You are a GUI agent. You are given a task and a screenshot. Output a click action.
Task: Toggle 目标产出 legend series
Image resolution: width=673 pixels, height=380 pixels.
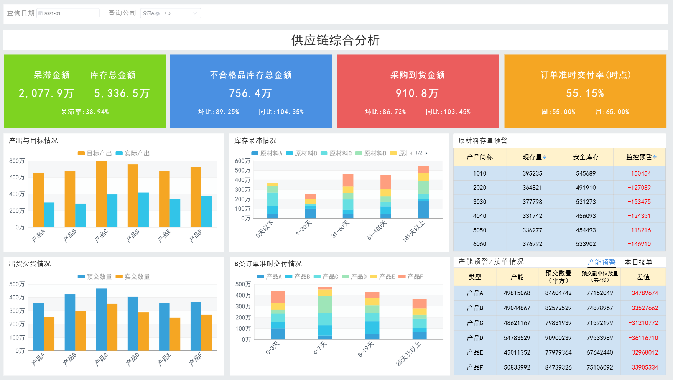95,153
